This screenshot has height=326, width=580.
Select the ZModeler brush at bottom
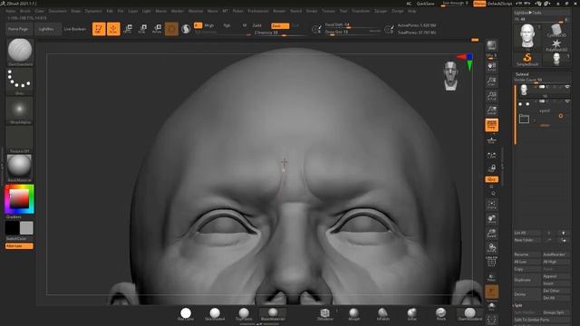pyautogui.click(x=324, y=314)
